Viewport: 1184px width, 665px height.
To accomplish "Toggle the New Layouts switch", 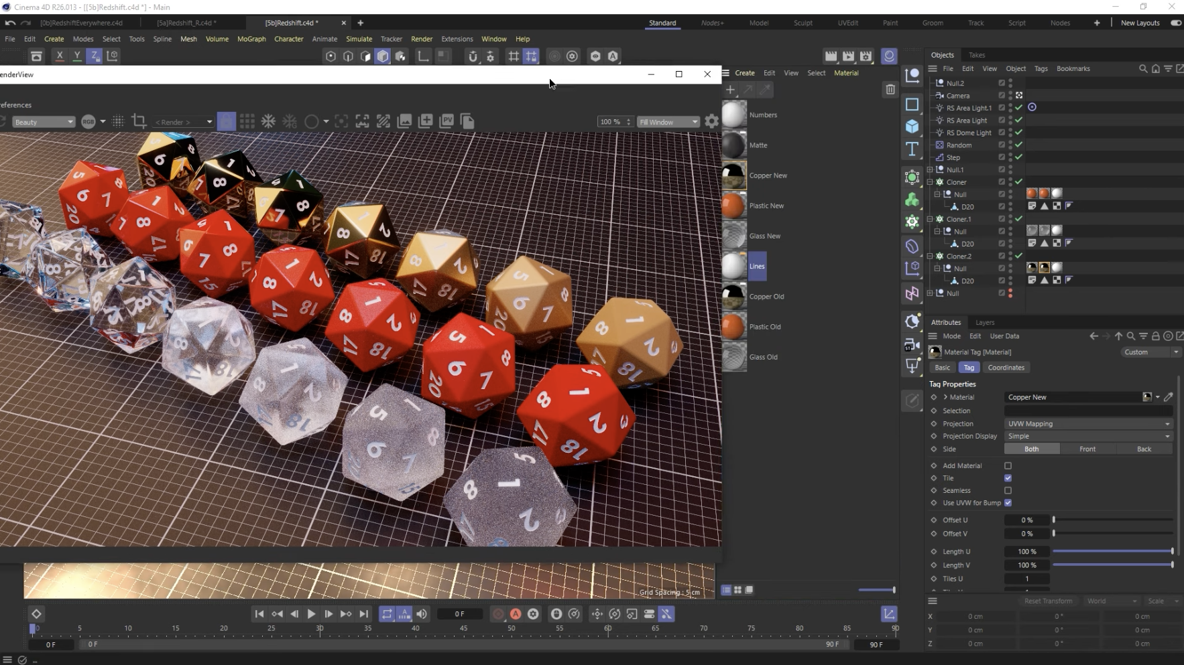I will [x=1176, y=23].
